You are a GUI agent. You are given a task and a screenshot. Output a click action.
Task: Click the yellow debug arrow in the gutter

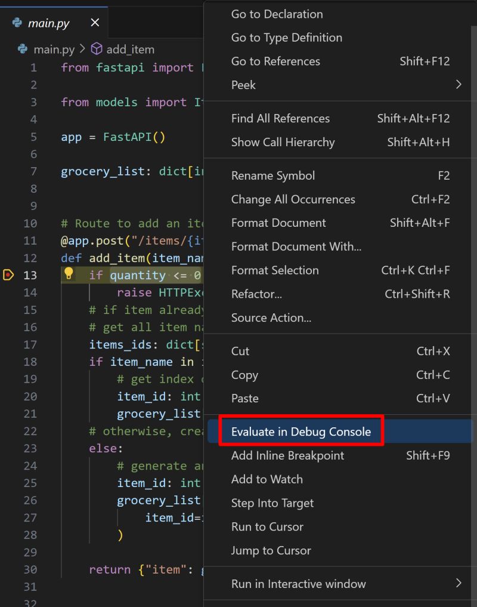pos(9,275)
